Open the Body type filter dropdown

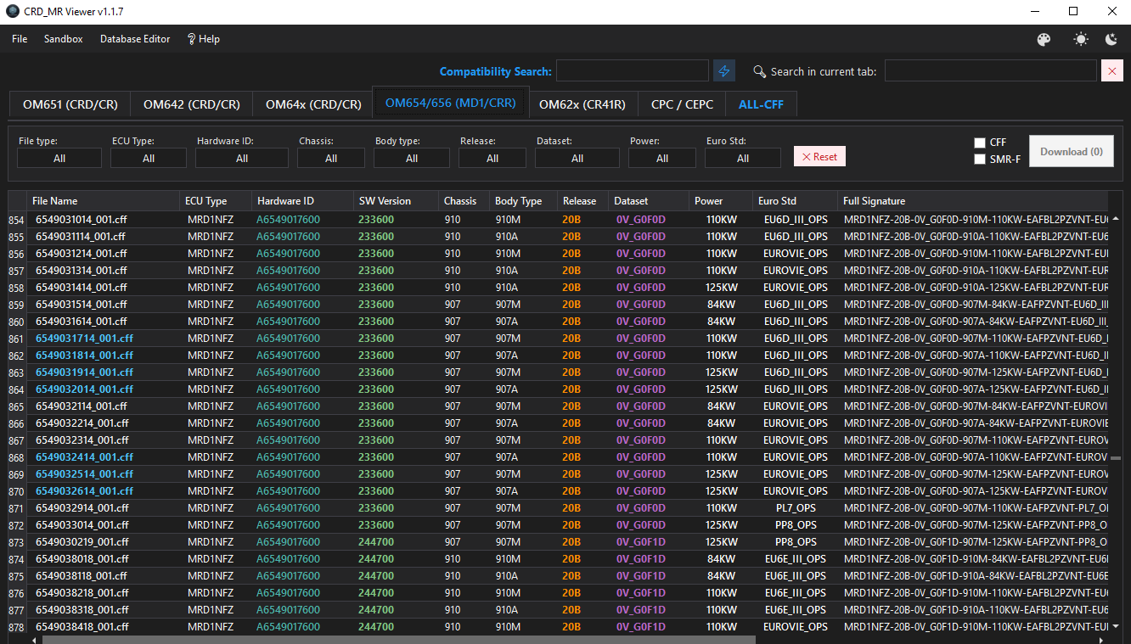[412, 158]
